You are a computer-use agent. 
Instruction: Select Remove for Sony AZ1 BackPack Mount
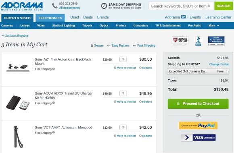(146, 68)
